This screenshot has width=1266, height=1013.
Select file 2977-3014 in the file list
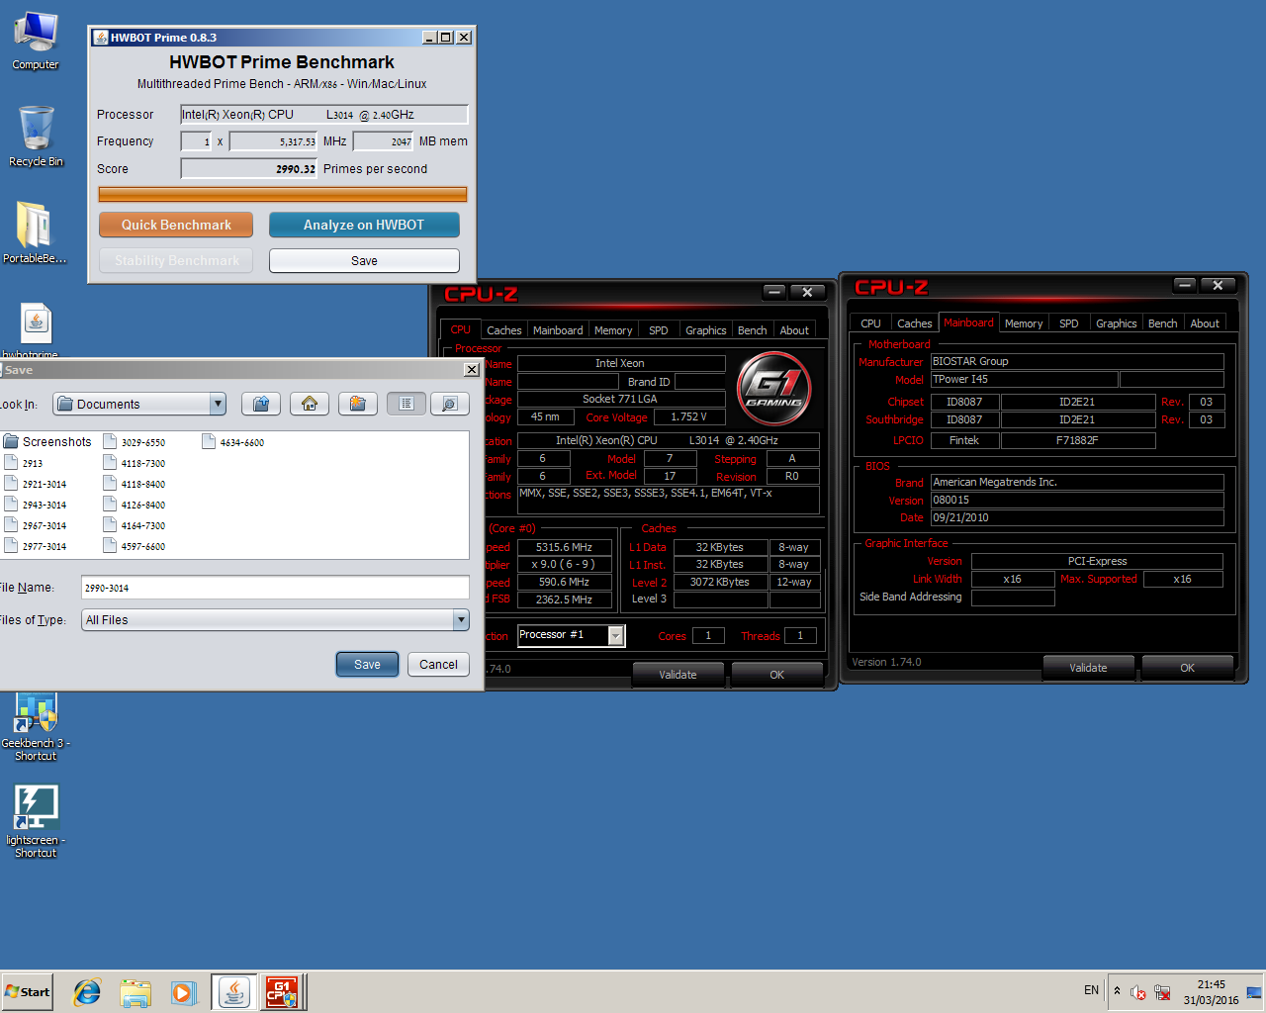36,546
